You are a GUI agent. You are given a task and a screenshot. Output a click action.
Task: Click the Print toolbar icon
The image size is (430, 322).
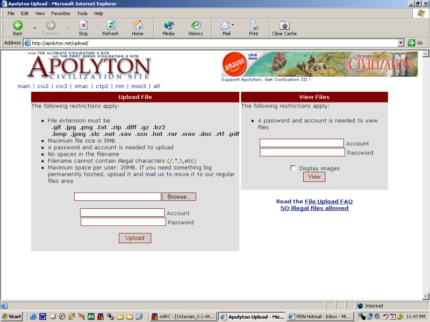pos(254,25)
